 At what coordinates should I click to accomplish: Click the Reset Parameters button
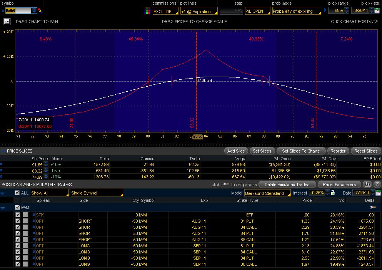point(339,184)
